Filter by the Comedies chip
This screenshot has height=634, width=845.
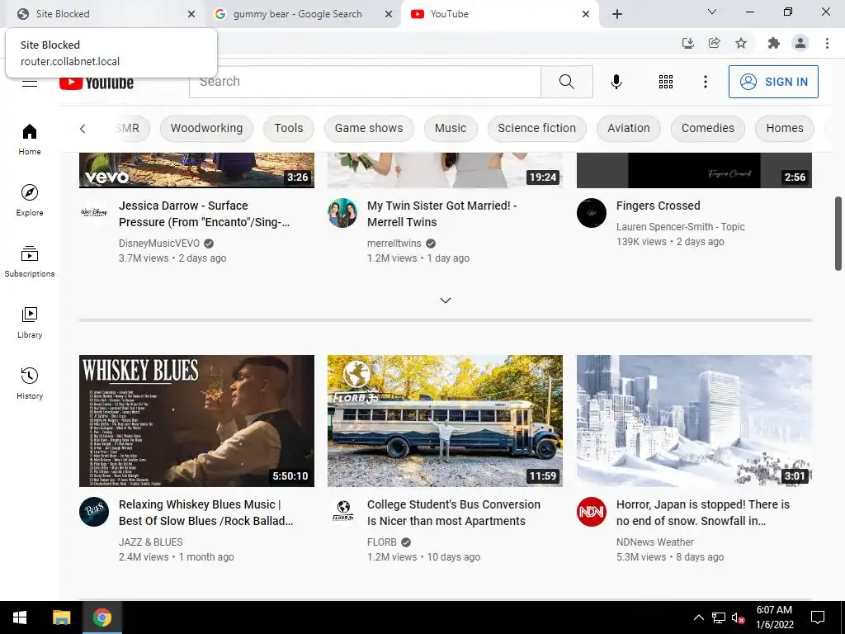click(707, 128)
